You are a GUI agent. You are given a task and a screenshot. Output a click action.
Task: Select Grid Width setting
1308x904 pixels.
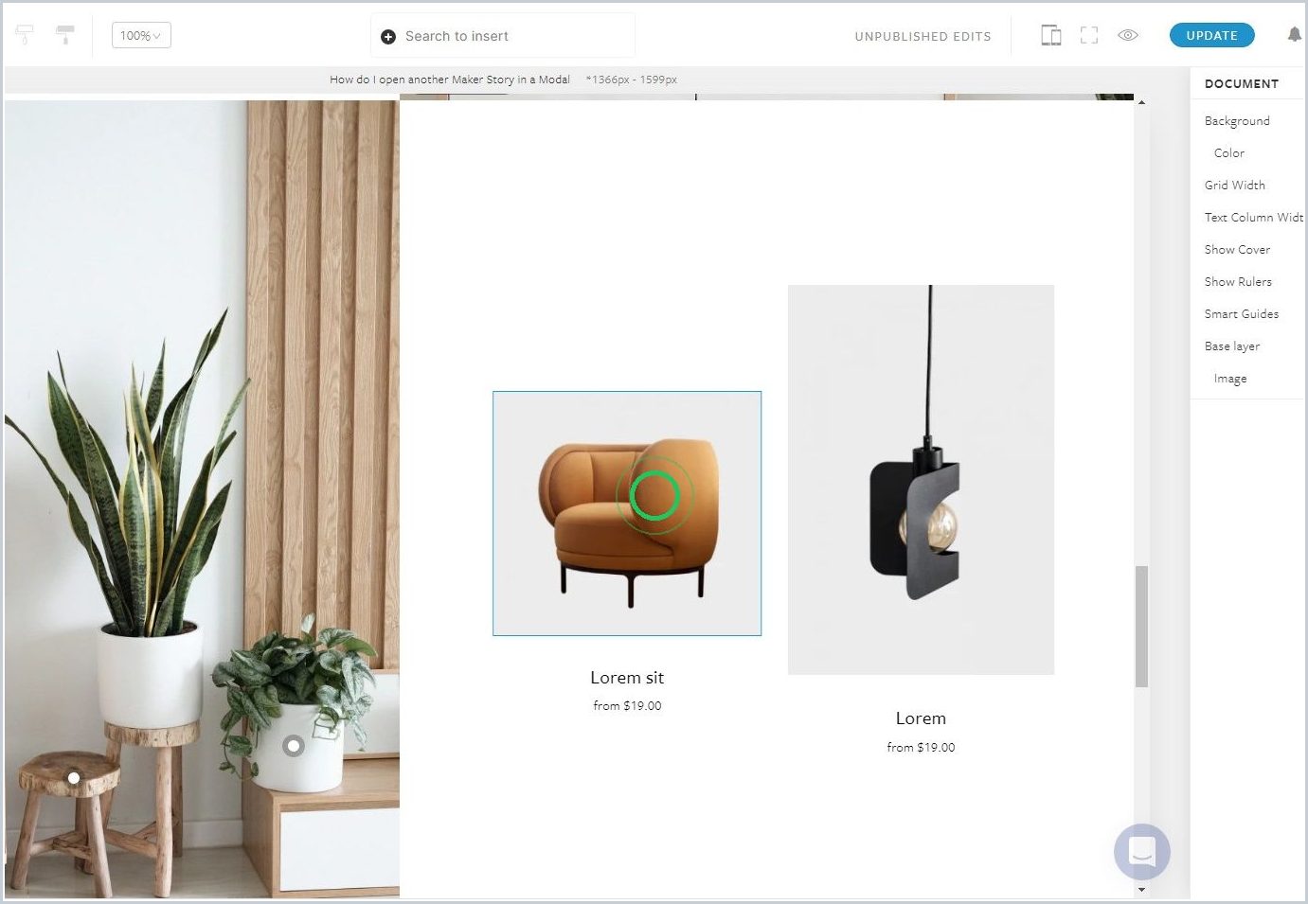point(1235,186)
